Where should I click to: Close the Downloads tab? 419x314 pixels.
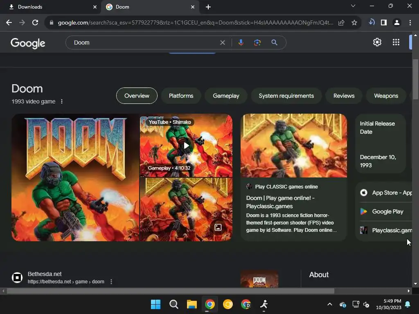[x=95, y=7]
